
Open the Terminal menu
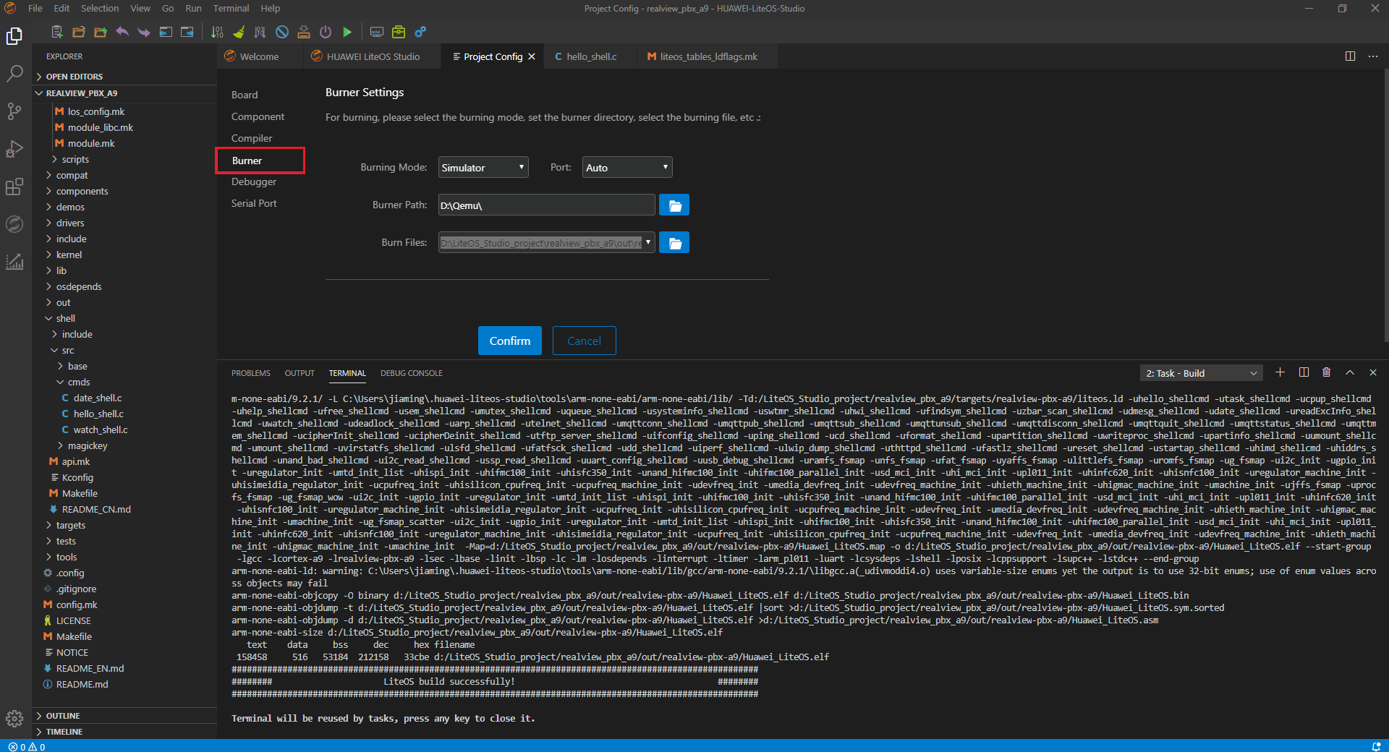point(231,9)
